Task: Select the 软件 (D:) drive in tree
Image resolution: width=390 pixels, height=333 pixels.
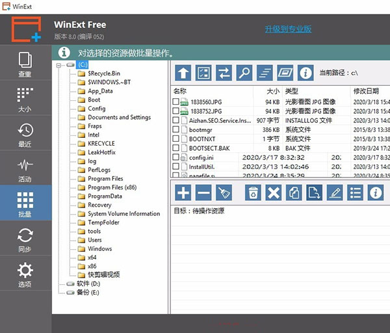Action: click(88, 284)
